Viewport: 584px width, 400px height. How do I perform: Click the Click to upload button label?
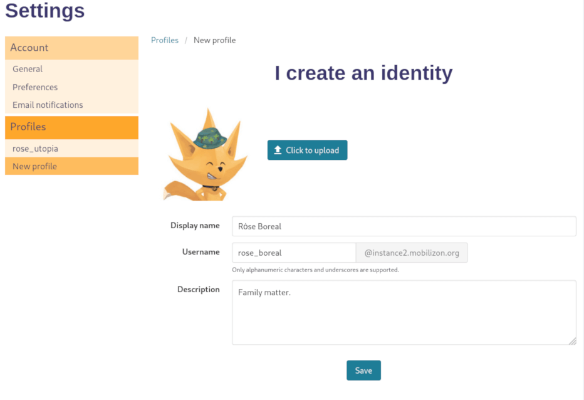pyautogui.click(x=312, y=150)
